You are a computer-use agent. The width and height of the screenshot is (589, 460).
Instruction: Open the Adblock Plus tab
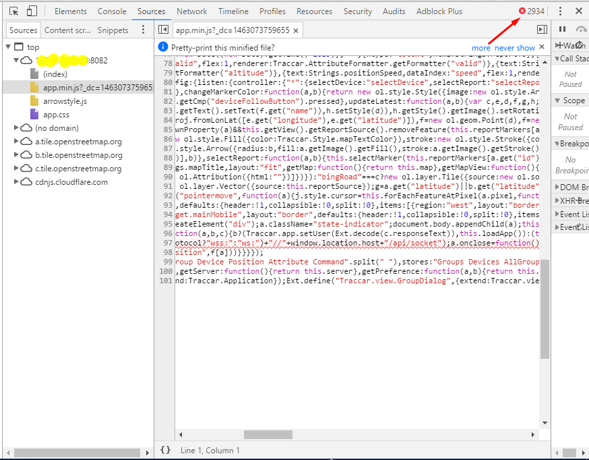click(x=439, y=11)
